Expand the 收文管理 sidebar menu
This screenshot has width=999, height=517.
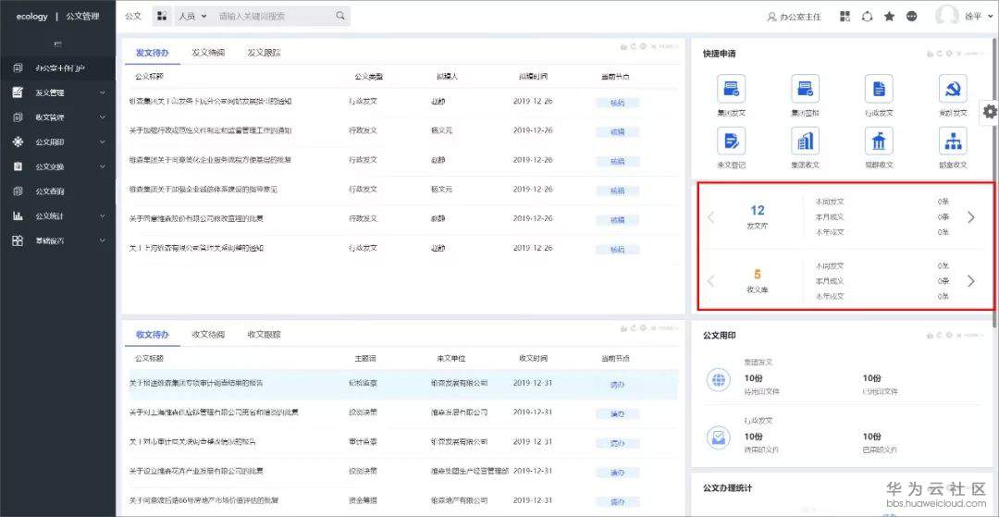pyautogui.click(x=104, y=117)
